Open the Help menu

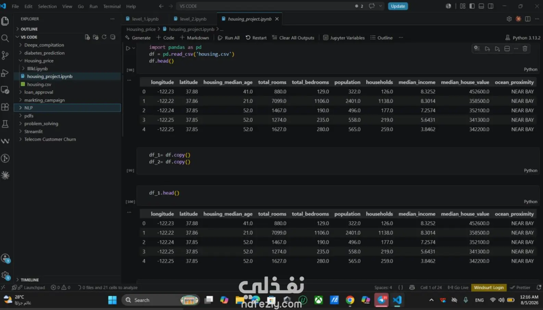[131, 6]
